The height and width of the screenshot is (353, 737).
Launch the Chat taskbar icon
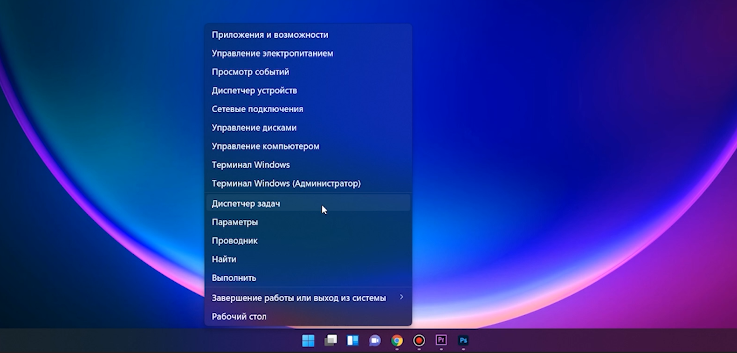375,341
